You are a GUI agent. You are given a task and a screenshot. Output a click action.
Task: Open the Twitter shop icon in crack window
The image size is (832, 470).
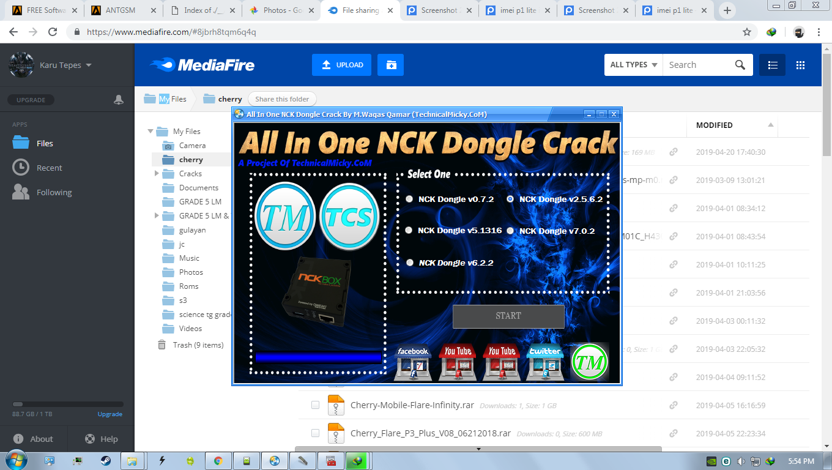(545, 364)
